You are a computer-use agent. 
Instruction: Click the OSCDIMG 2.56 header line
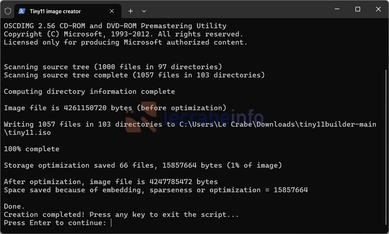115,26
